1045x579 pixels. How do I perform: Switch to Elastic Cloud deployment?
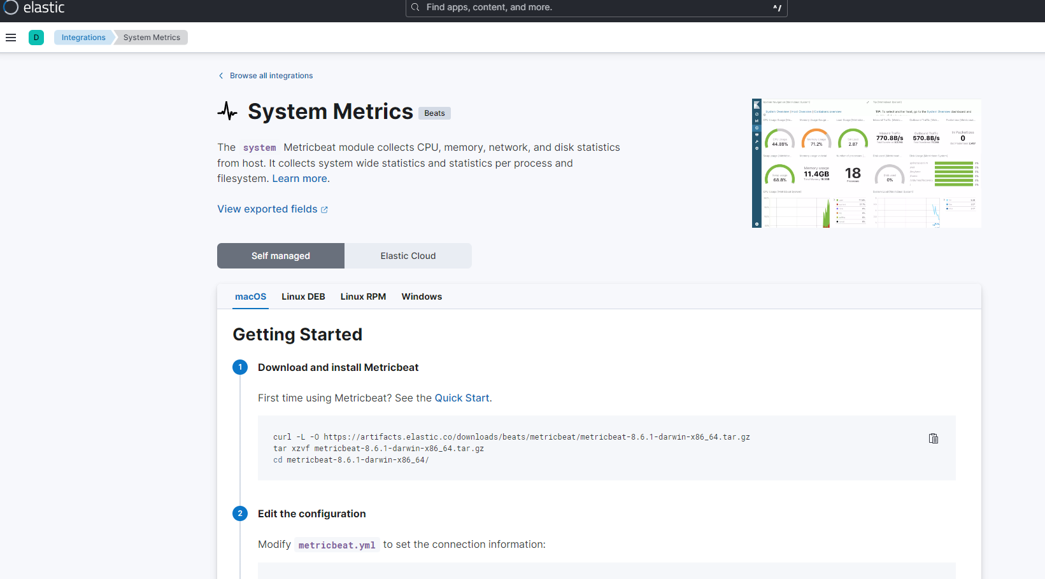(408, 256)
